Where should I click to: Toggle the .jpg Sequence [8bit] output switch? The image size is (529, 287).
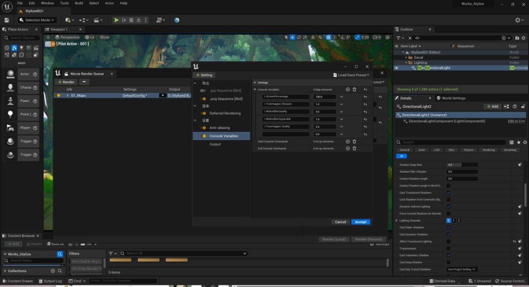[203, 90]
